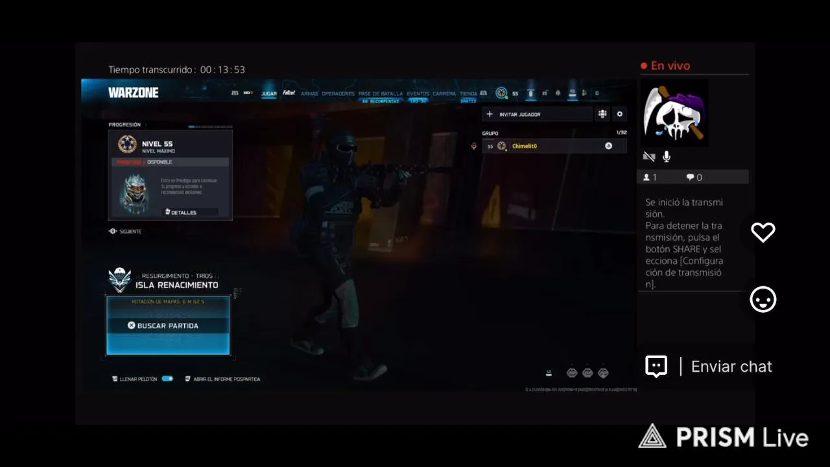Click ABRIR EL INFORME POSPARTIDA
830x467 pixels.
[x=222, y=379]
